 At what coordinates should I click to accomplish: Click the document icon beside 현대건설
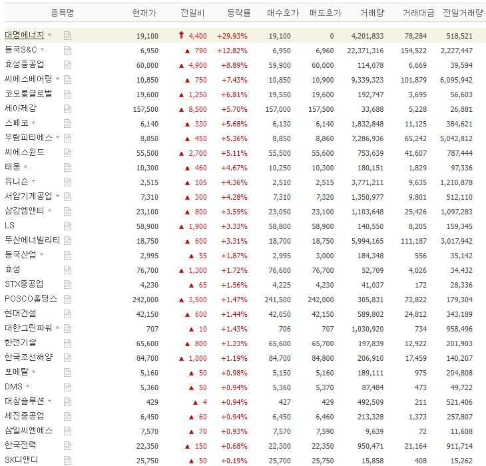[x=67, y=314]
